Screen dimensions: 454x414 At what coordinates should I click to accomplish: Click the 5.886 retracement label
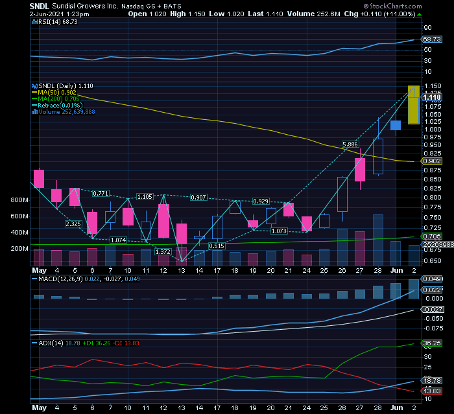coord(350,144)
